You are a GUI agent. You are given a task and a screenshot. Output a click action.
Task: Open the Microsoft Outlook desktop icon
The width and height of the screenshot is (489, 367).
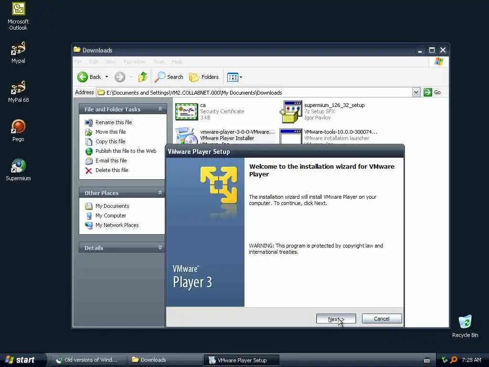[18, 16]
